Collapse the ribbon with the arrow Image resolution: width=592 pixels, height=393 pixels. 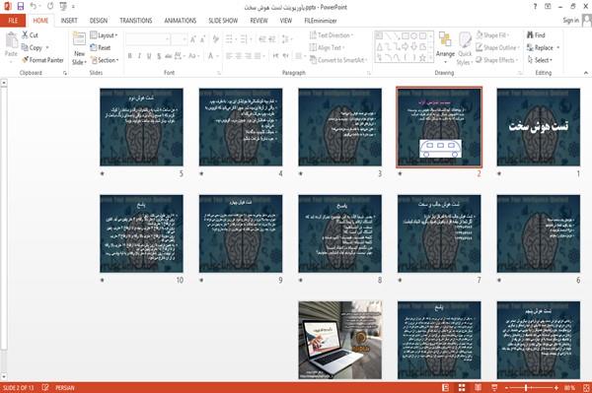click(x=585, y=73)
